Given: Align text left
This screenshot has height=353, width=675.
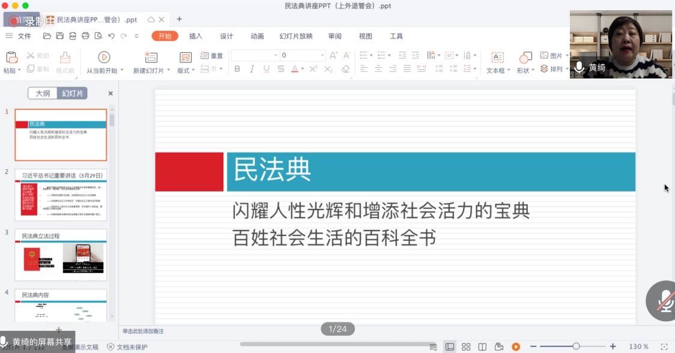Looking at the screenshot, I should pyautogui.click(x=364, y=69).
